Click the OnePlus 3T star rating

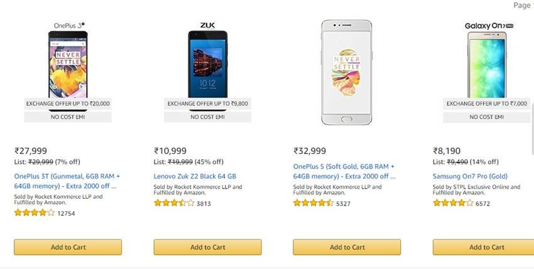point(34,213)
